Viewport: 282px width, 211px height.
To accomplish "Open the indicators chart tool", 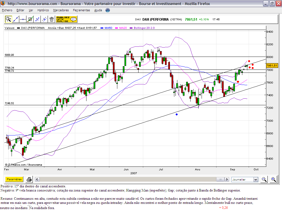I will coord(30,19).
